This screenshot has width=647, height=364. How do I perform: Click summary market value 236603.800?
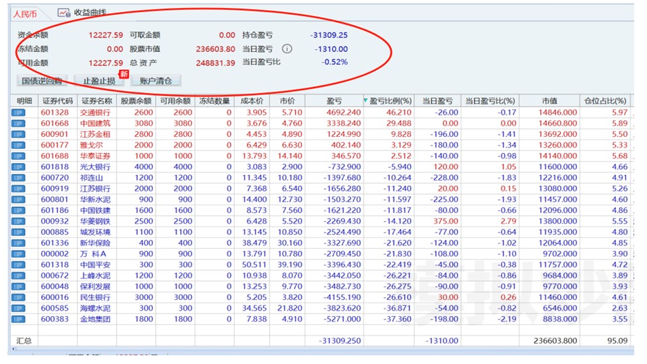click(555, 341)
